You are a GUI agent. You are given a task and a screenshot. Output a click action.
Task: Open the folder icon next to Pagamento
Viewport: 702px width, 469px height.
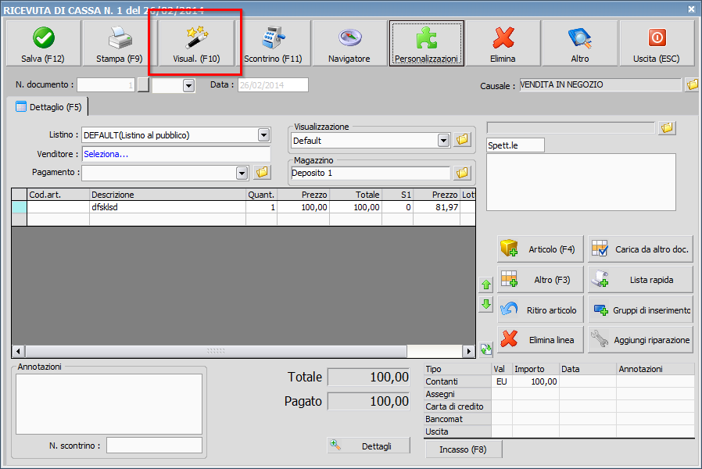tap(263, 172)
